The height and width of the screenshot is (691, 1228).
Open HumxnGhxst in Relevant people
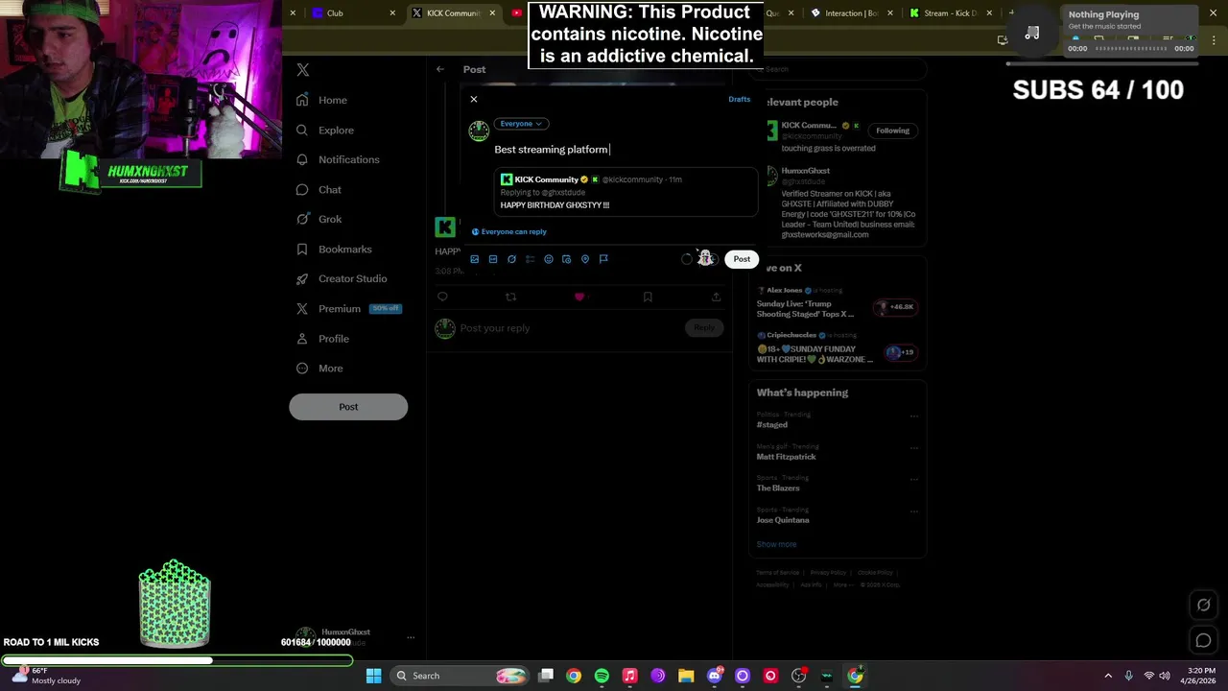click(805, 172)
